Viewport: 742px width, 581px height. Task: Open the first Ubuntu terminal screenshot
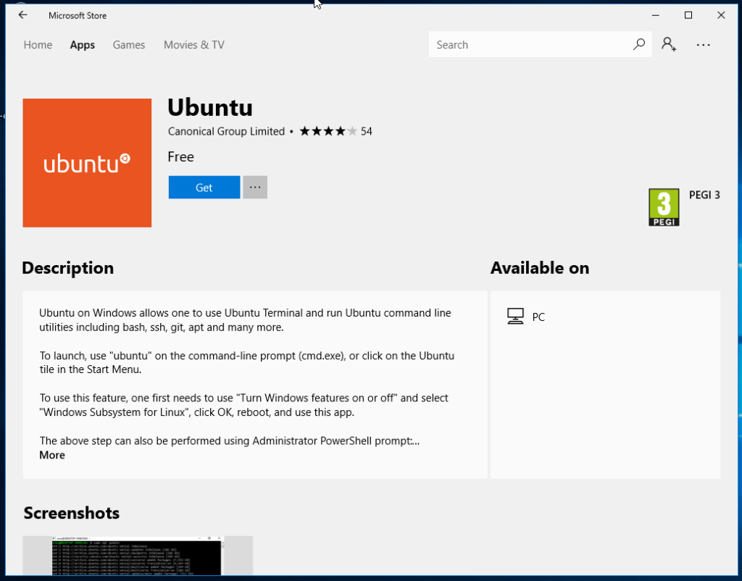coord(137,556)
